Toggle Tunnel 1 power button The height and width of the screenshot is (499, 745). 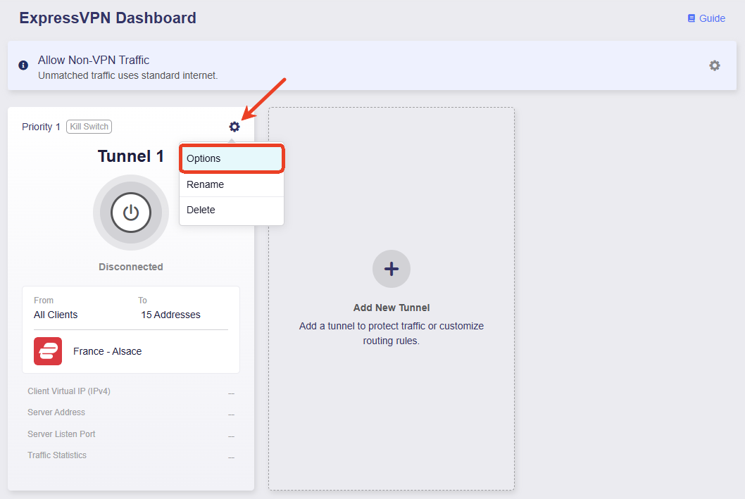tap(131, 213)
